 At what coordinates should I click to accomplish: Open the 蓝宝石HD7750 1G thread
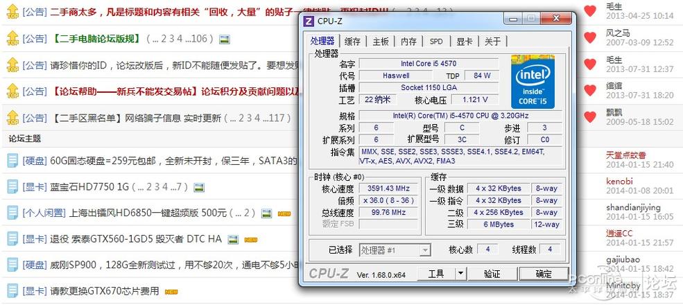point(89,187)
